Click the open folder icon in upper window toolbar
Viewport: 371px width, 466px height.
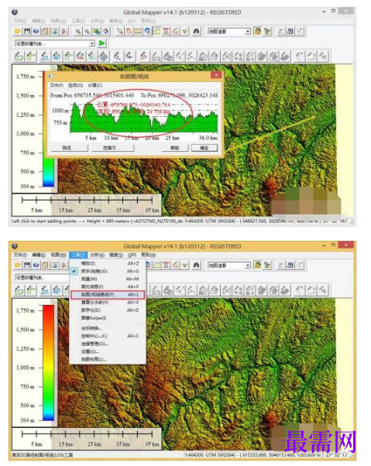click(18, 31)
